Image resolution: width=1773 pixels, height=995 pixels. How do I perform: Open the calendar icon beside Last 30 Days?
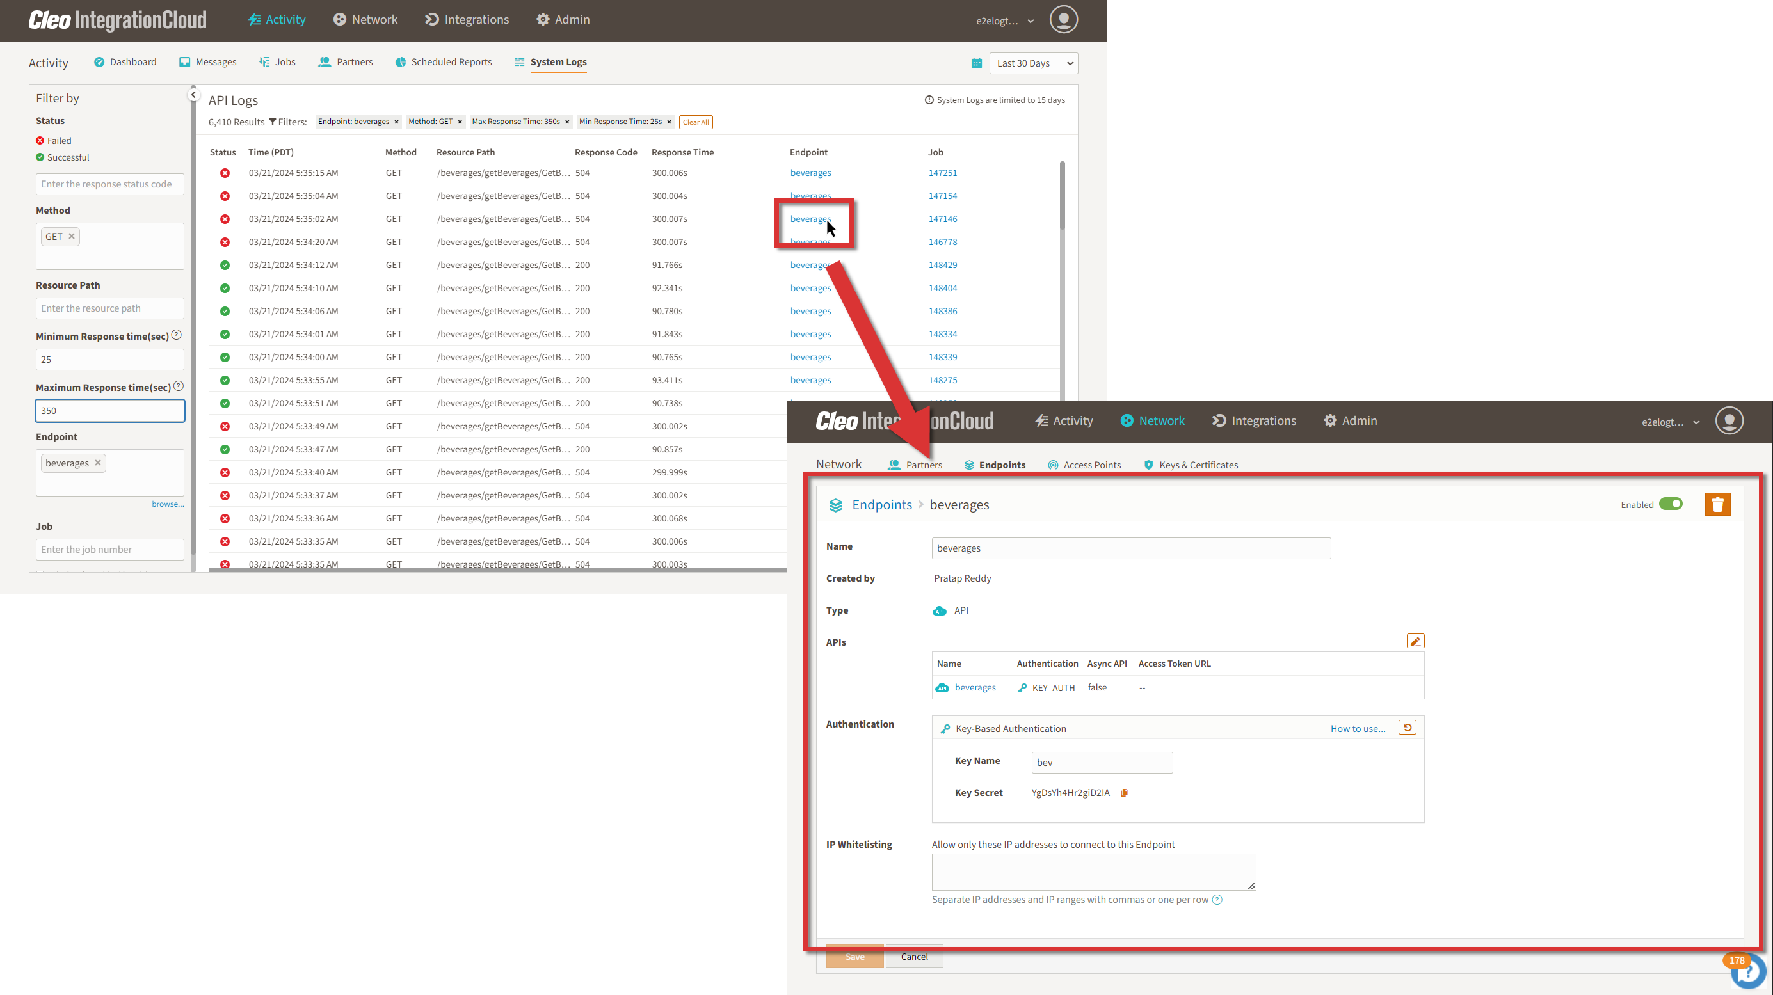pyautogui.click(x=976, y=63)
